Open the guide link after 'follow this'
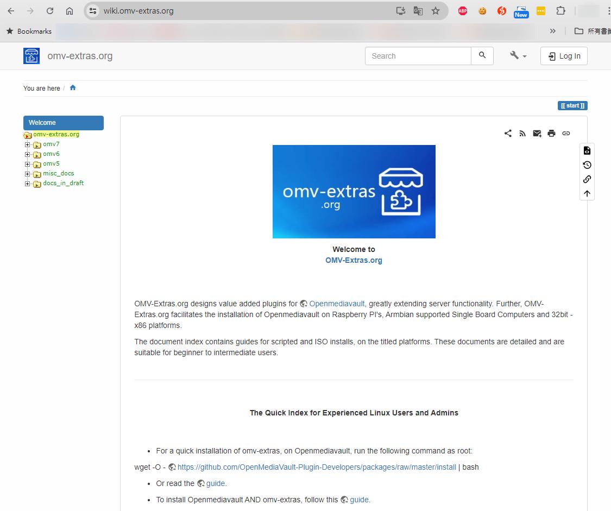611x511 pixels. point(360,500)
